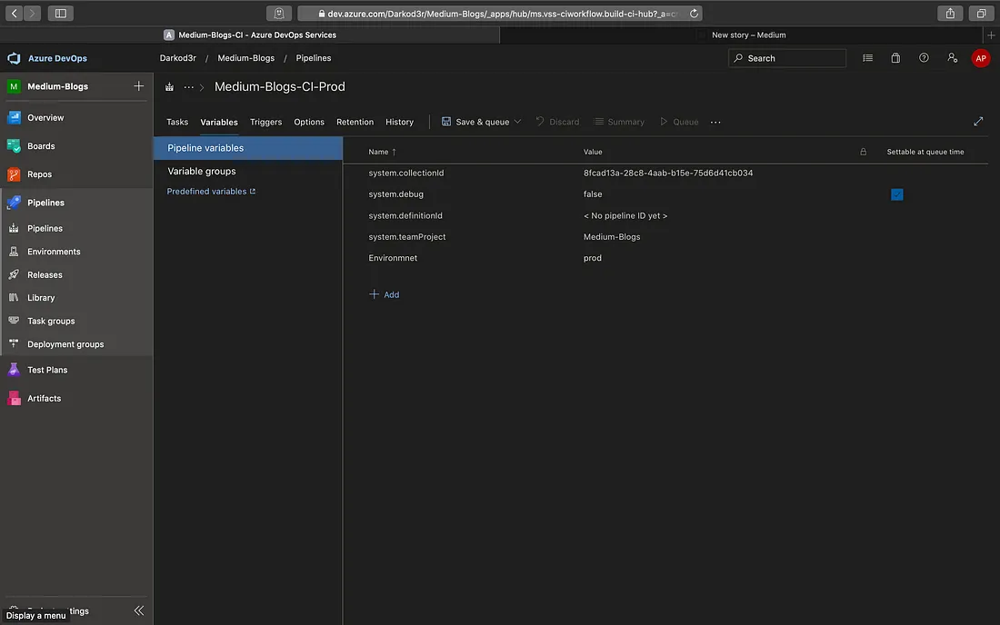Image resolution: width=1000 pixels, height=625 pixels.
Task: Go back with the browser arrow
Action: (14, 14)
